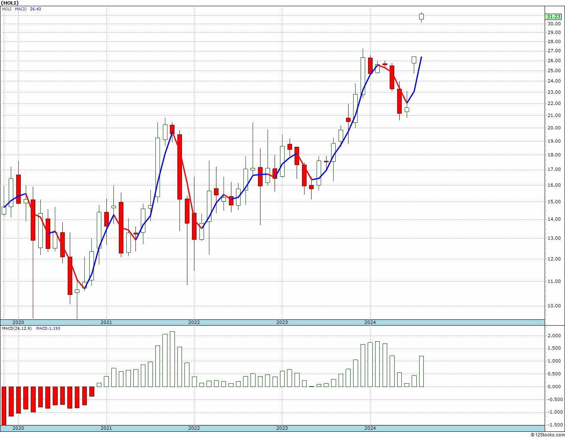
Task: Click the green 31.23 current price tag
Action: tap(554, 17)
